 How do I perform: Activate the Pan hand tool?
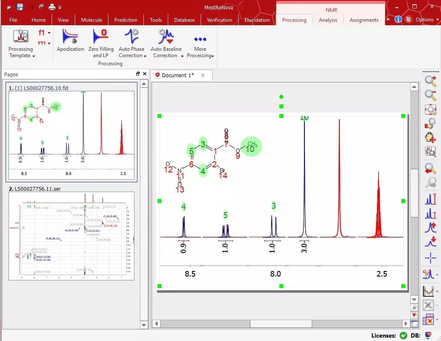coord(430,137)
